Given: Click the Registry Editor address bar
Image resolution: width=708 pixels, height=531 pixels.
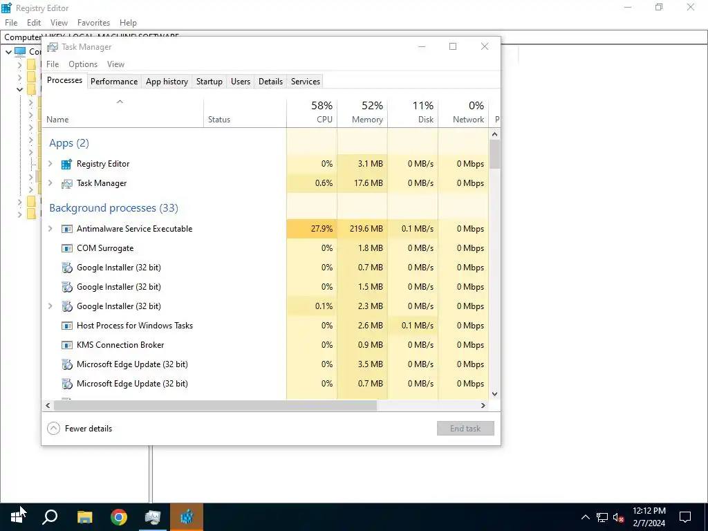Looking at the screenshot, I should (354, 37).
